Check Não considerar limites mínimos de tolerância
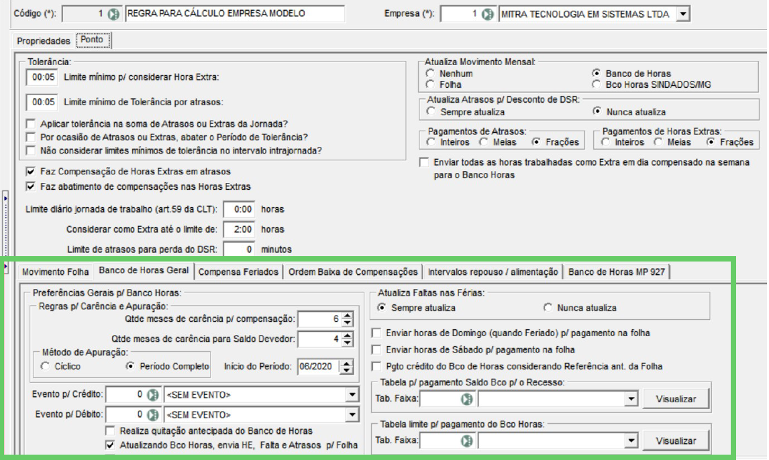The height and width of the screenshot is (460, 769). click(x=31, y=150)
